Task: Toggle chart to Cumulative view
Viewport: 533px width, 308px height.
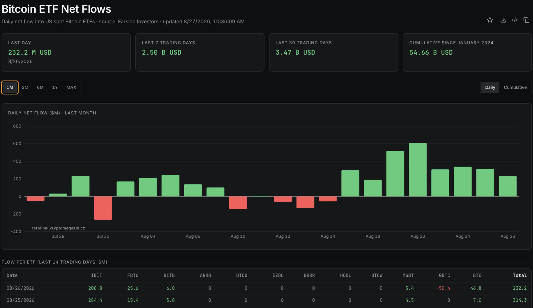Action: (515, 87)
